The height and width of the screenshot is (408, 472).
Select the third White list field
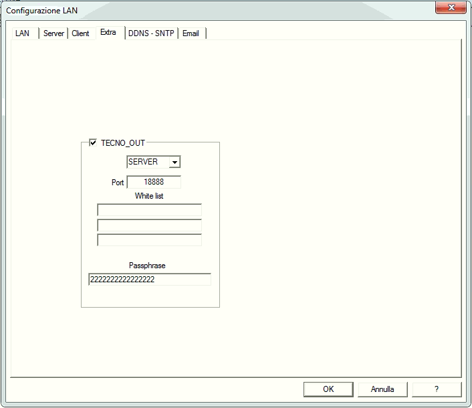(x=149, y=239)
